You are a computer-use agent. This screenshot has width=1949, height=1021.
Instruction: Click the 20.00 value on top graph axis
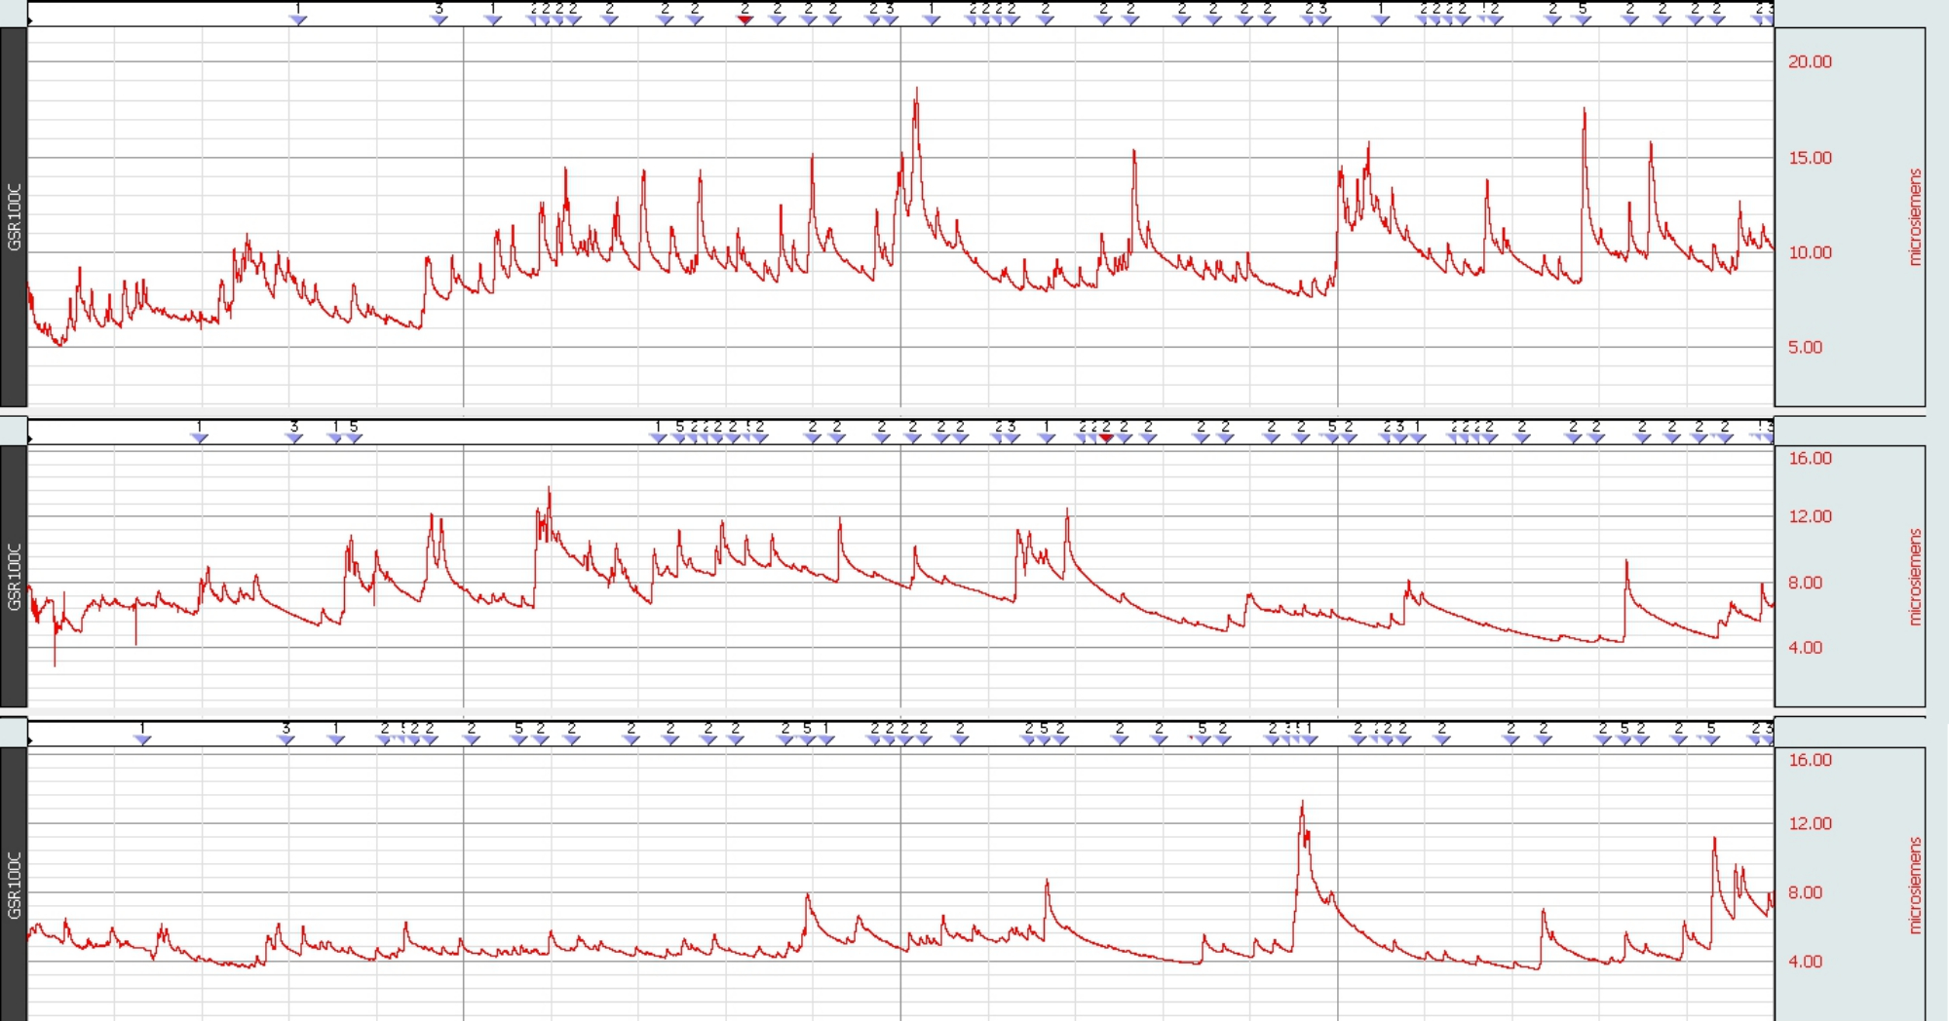[1810, 61]
